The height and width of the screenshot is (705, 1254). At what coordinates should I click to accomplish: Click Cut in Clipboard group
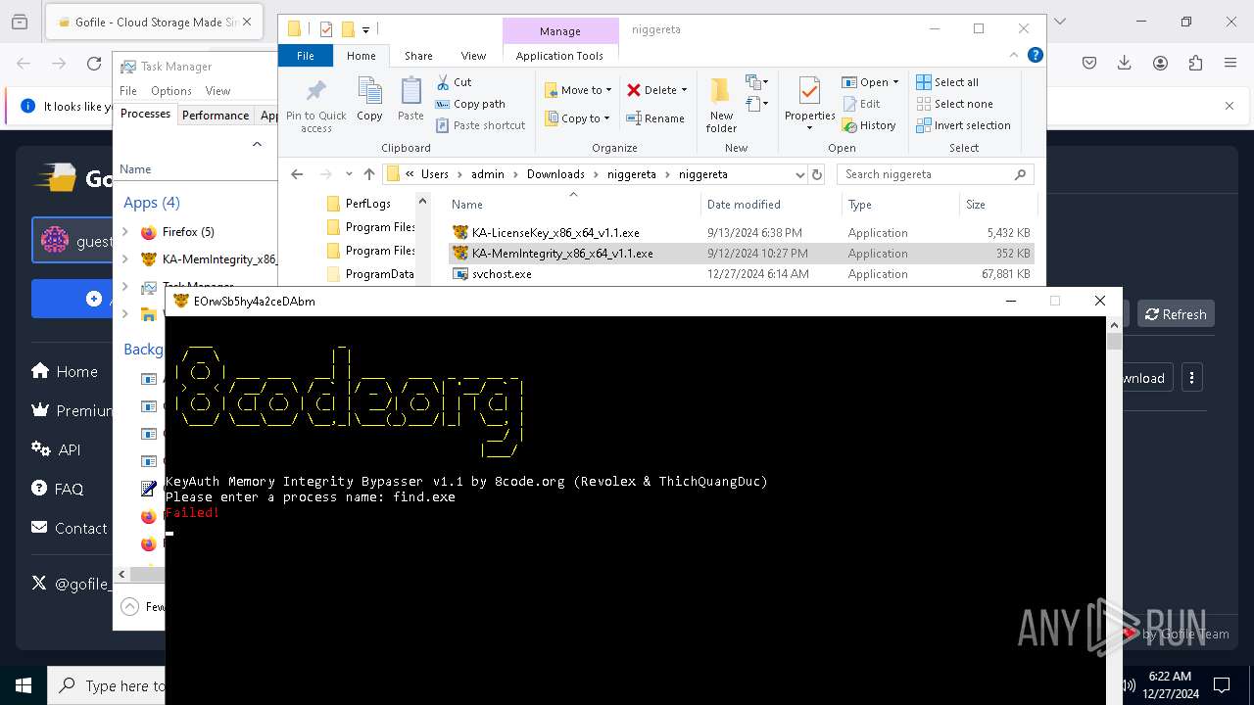click(454, 82)
